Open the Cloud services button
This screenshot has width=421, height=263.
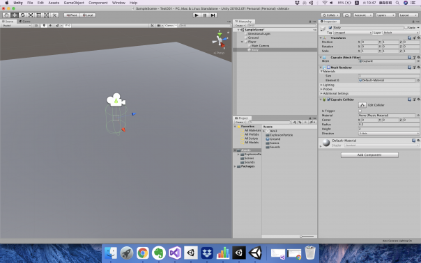346,15
